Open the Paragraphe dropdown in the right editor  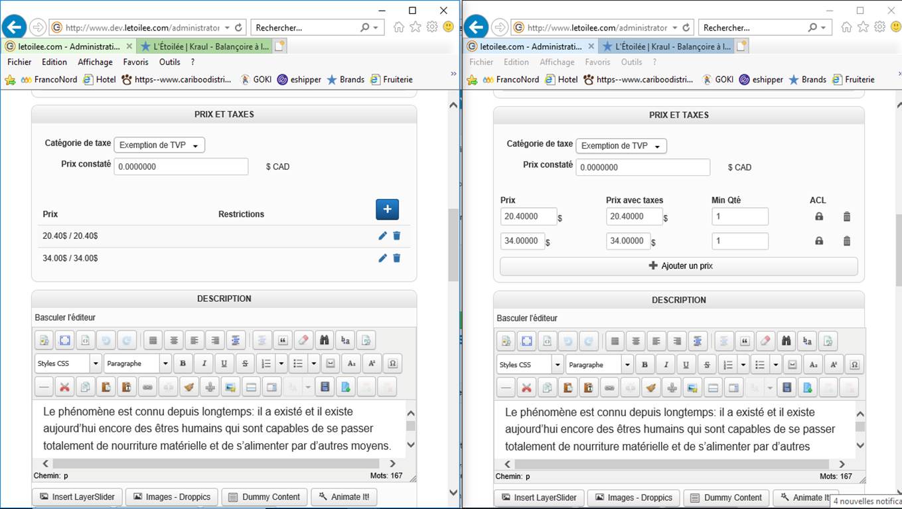(x=599, y=364)
